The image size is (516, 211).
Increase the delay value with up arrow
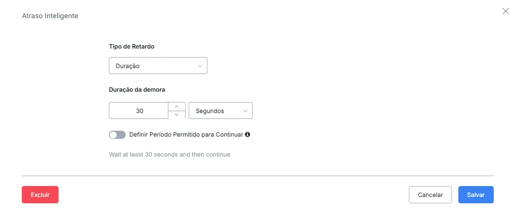coord(177,107)
